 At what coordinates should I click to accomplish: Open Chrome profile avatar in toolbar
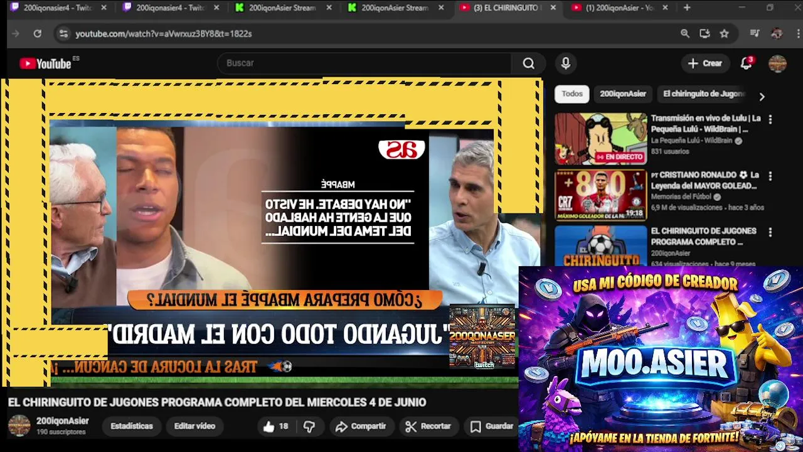(777, 34)
